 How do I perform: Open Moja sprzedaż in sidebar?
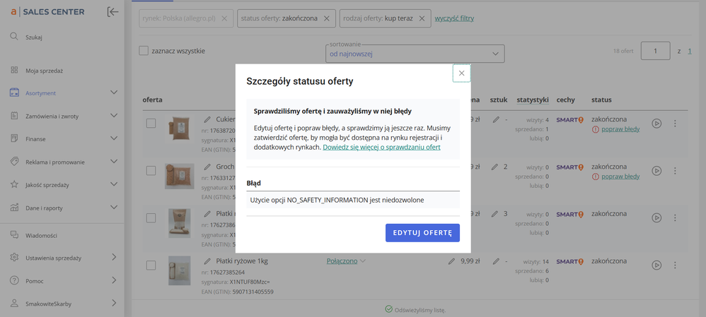(45, 71)
